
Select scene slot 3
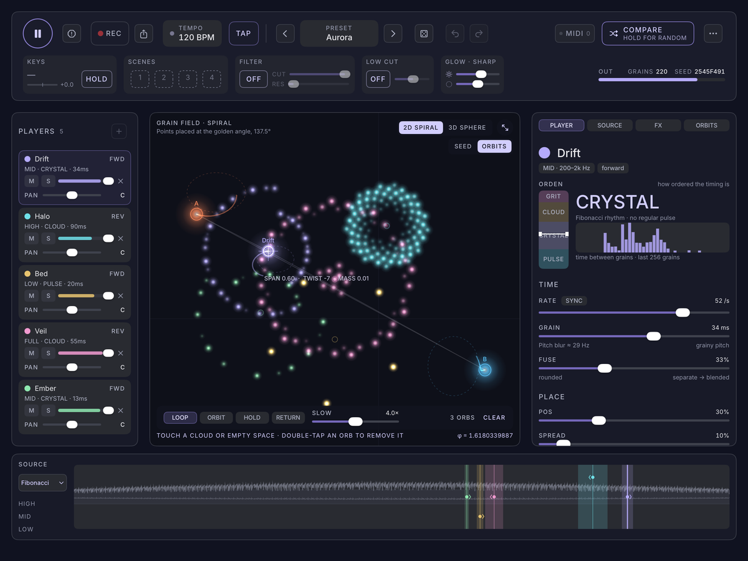(x=188, y=78)
